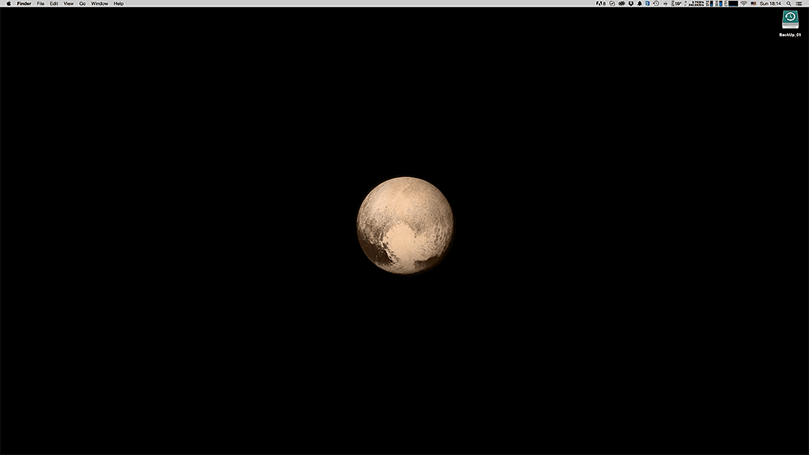The height and width of the screenshot is (455, 809).
Task: Open the Go menu
Action: [x=83, y=3]
